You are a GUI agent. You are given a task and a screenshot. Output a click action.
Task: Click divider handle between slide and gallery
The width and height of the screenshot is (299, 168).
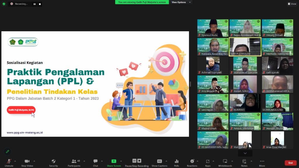pos(190,84)
